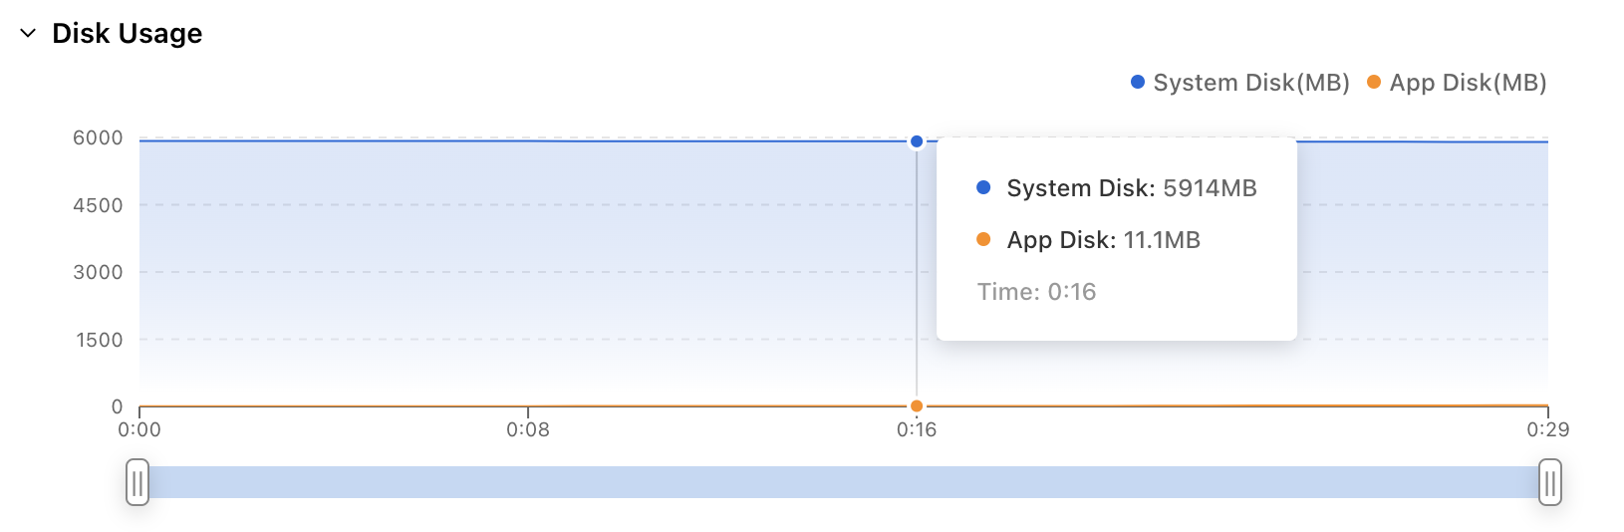The width and height of the screenshot is (1624, 532).
Task: Click the 0:16 time axis label
Action: coord(917,430)
